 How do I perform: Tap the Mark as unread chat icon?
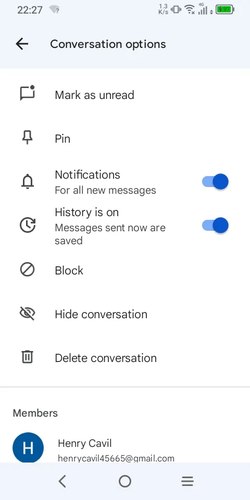[x=28, y=93]
